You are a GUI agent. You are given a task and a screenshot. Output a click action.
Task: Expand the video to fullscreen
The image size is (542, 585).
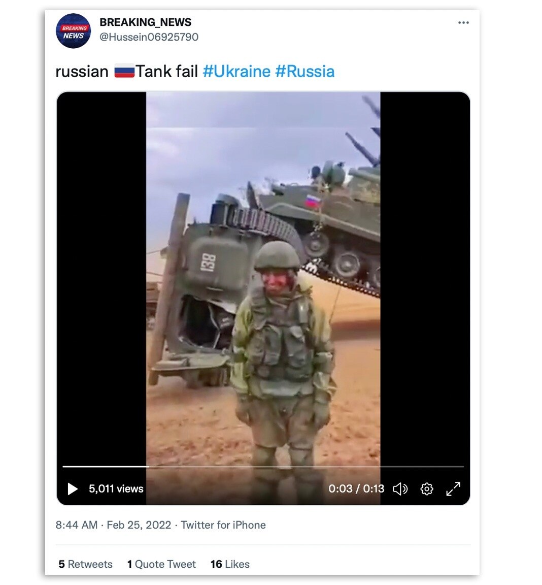pos(453,489)
